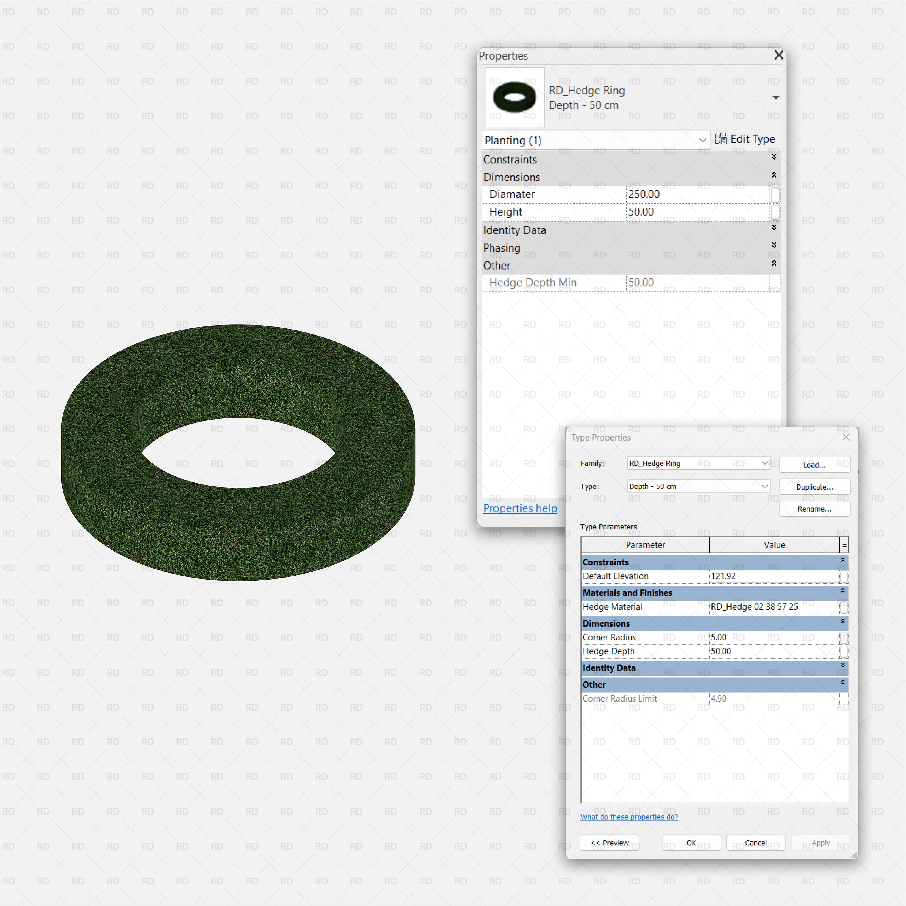Collapse the Materials and Finishes group
906x906 pixels.
coord(842,591)
